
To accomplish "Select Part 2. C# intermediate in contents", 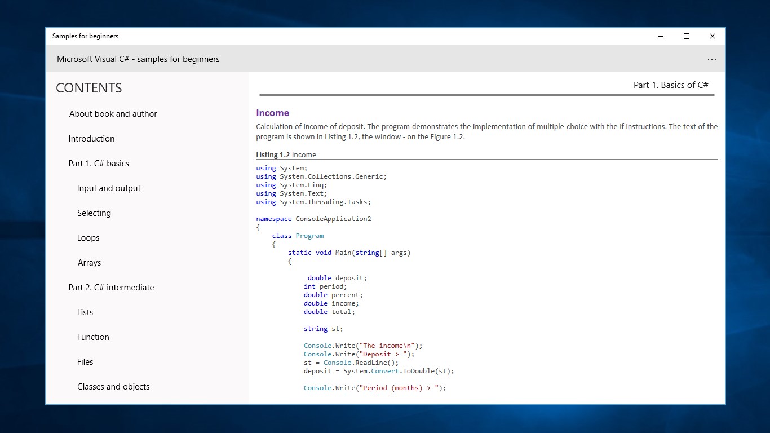I will (111, 288).
